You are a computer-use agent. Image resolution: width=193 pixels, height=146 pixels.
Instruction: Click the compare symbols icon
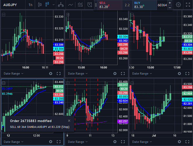pos(61,5)
